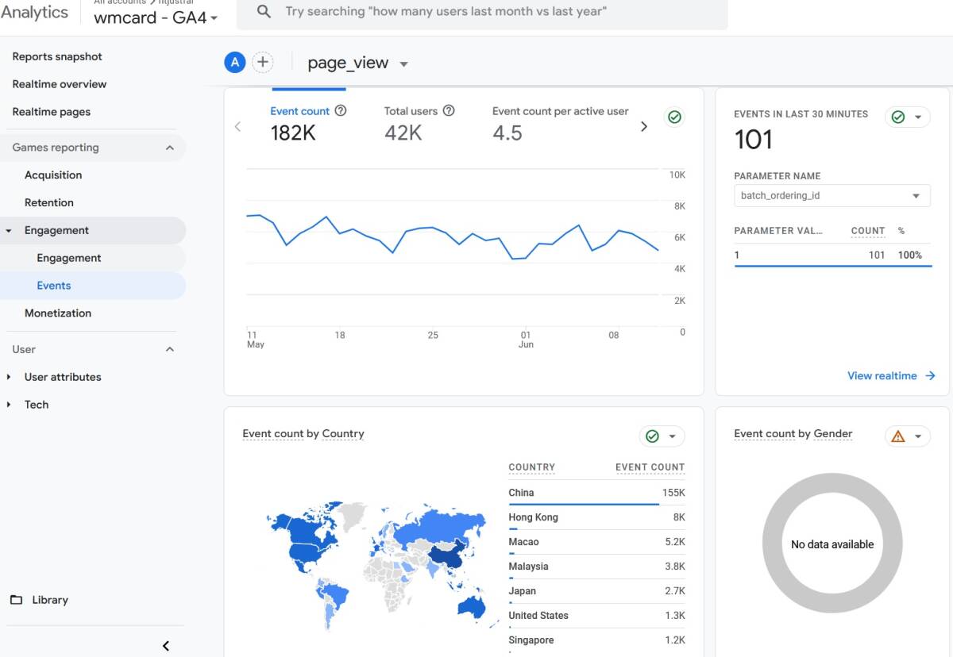Open Realtime overview

point(60,84)
